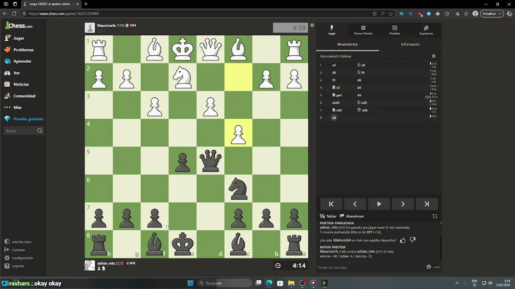Go to next move
Screen dimensions: 515x289
coord(403,204)
